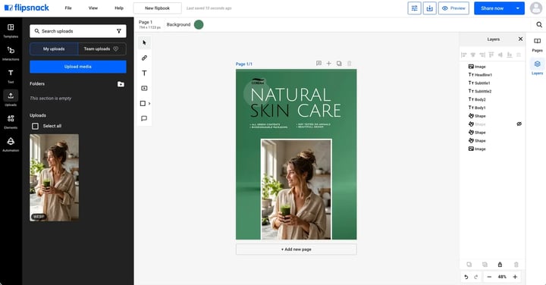546x285 pixels.
Task: Click Add new page below canvas
Action: pos(297,249)
